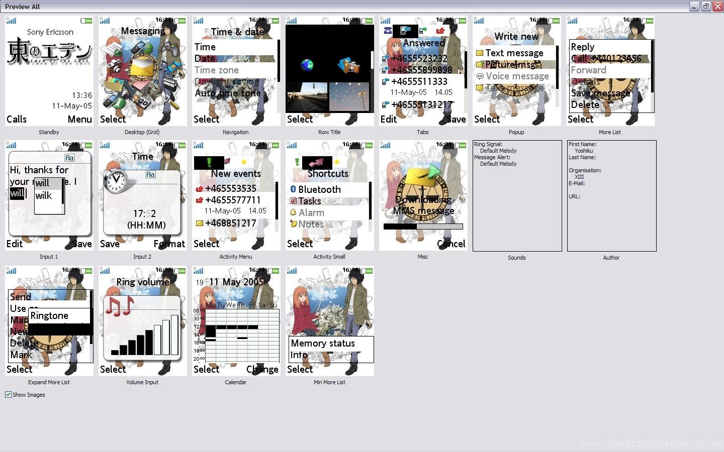The height and width of the screenshot is (452, 724).
Task: Open the Sounds info panel
Action: pos(517,196)
